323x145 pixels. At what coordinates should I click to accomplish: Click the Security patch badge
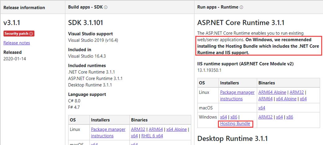pyautogui.click(x=19, y=33)
